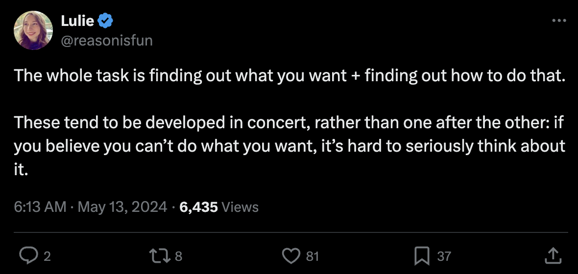Screen dimensions: 578x274
Task: Open the three-dot more options menu
Action: click(x=559, y=21)
